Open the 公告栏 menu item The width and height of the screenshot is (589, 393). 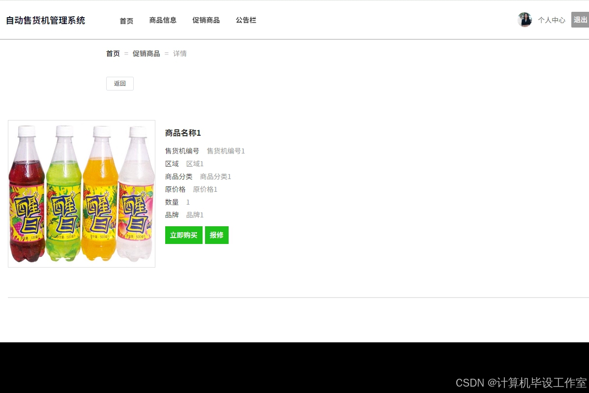pos(246,20)
